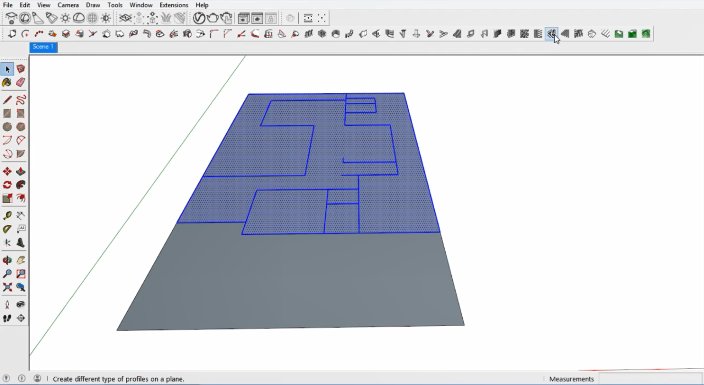Select the Walk footprints tool

[x=7, y=318]
